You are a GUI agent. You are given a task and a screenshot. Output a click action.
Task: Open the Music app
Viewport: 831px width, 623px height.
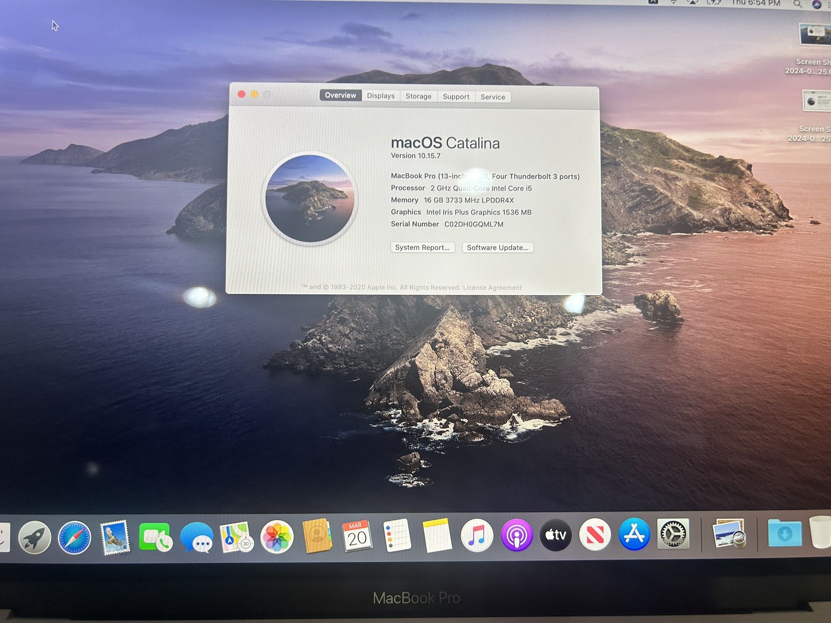(477, 536)
